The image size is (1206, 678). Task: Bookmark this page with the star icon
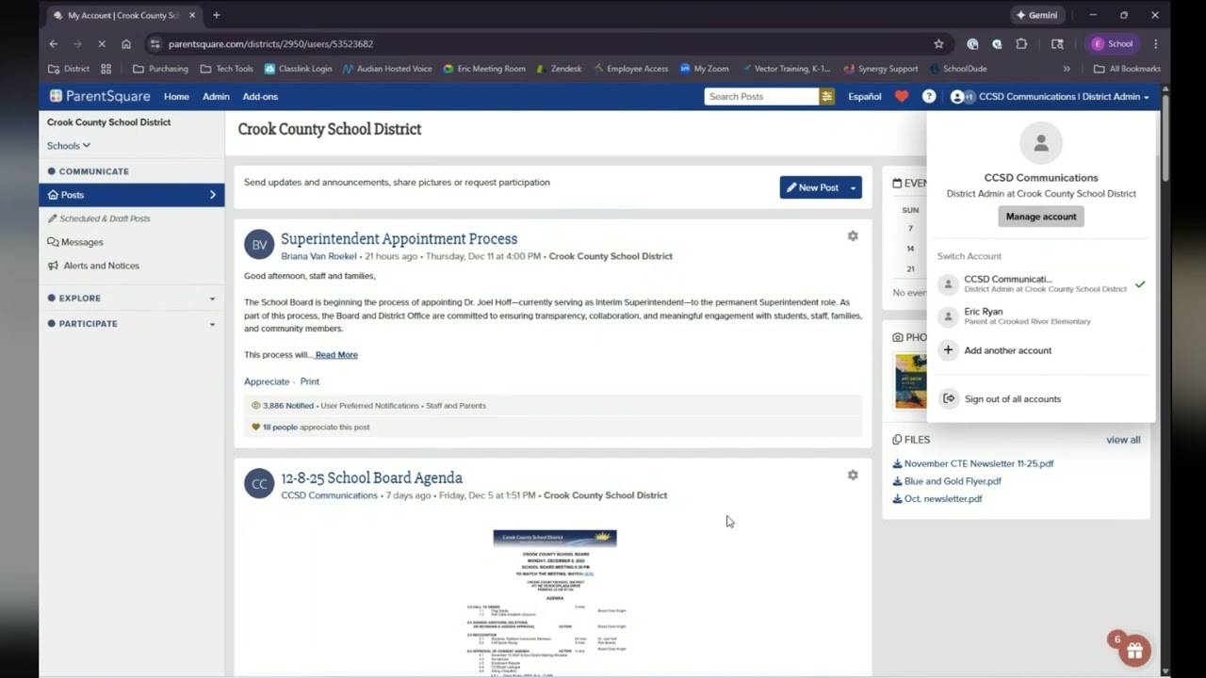click(938, 43)
